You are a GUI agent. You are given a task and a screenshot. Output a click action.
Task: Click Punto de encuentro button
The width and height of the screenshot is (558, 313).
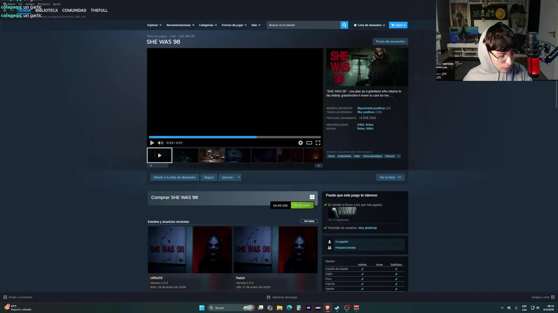click(390, 41)
